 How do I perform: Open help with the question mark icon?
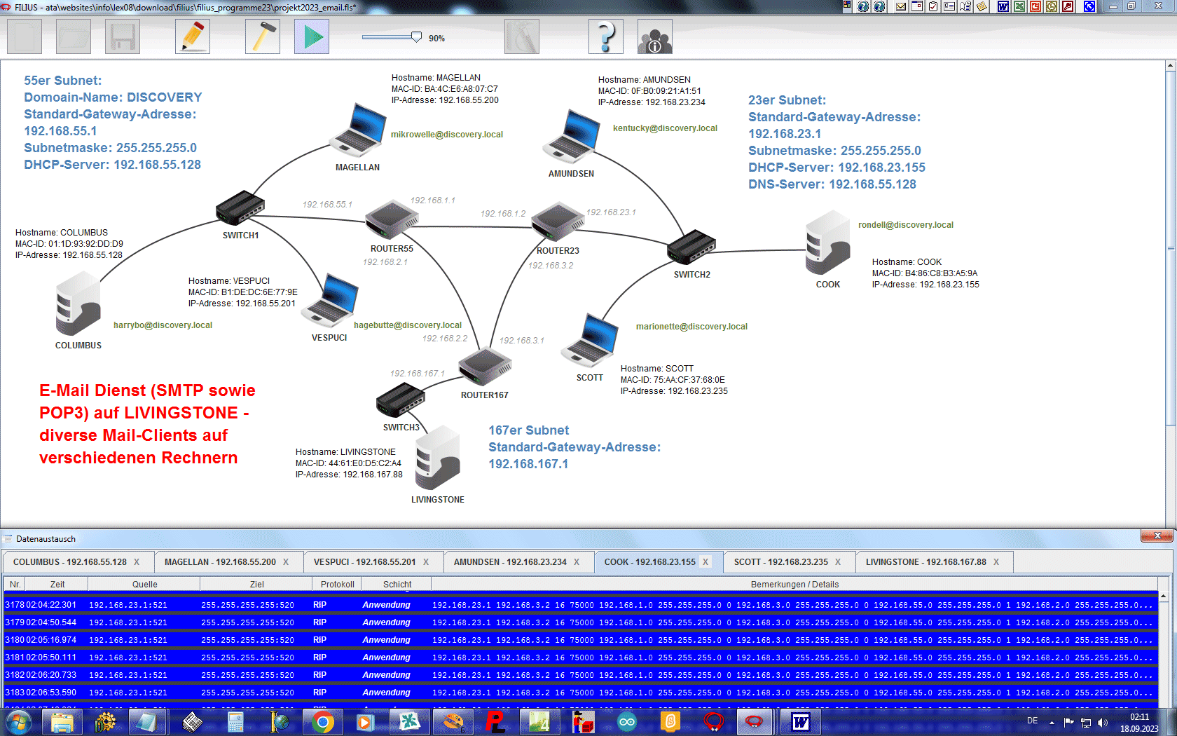pos(606,36)
